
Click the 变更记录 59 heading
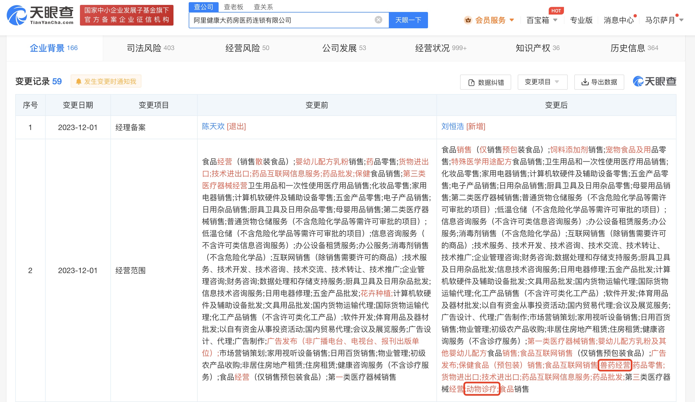pyautogui.click(x=39, y=81)
